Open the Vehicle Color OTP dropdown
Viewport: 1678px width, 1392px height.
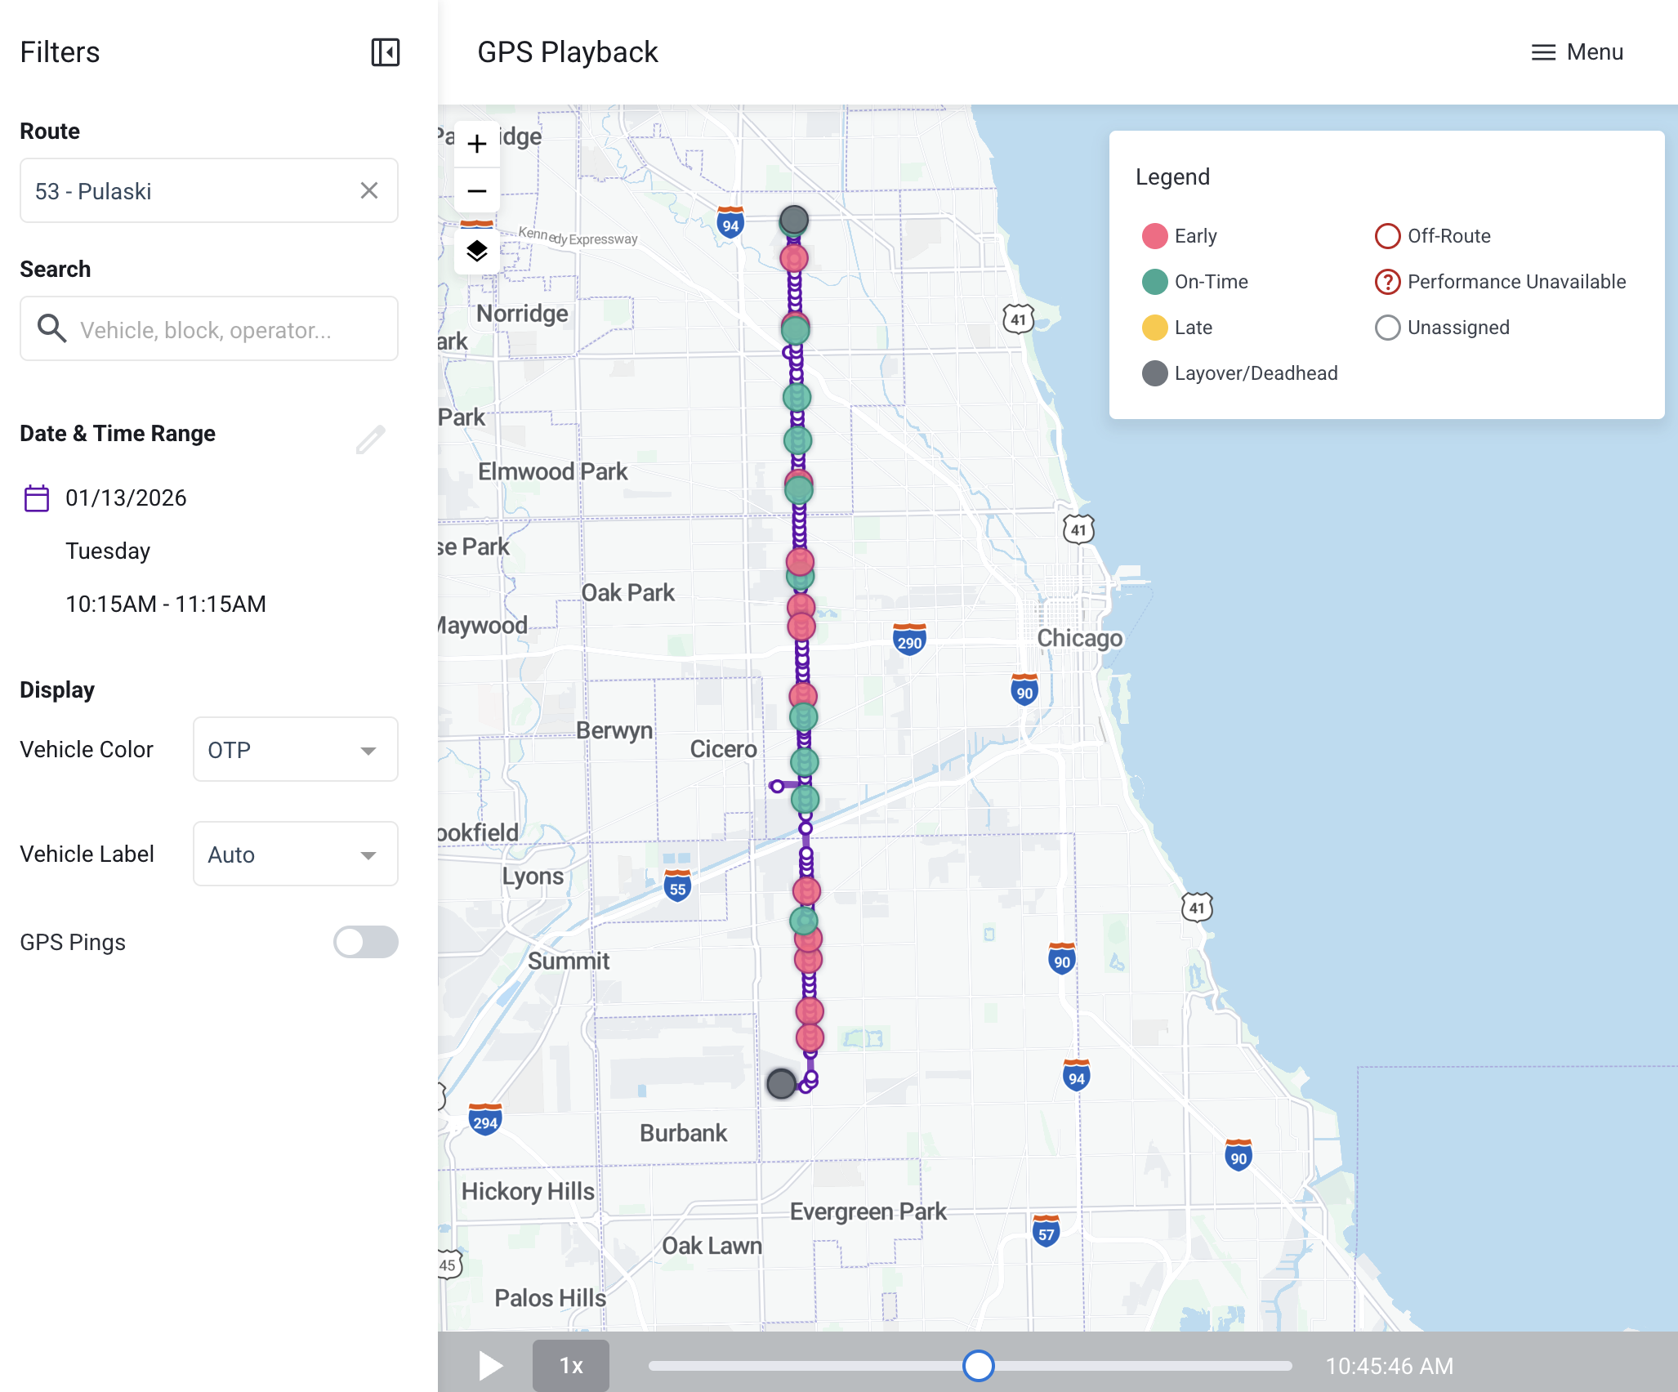coord(295,749)
